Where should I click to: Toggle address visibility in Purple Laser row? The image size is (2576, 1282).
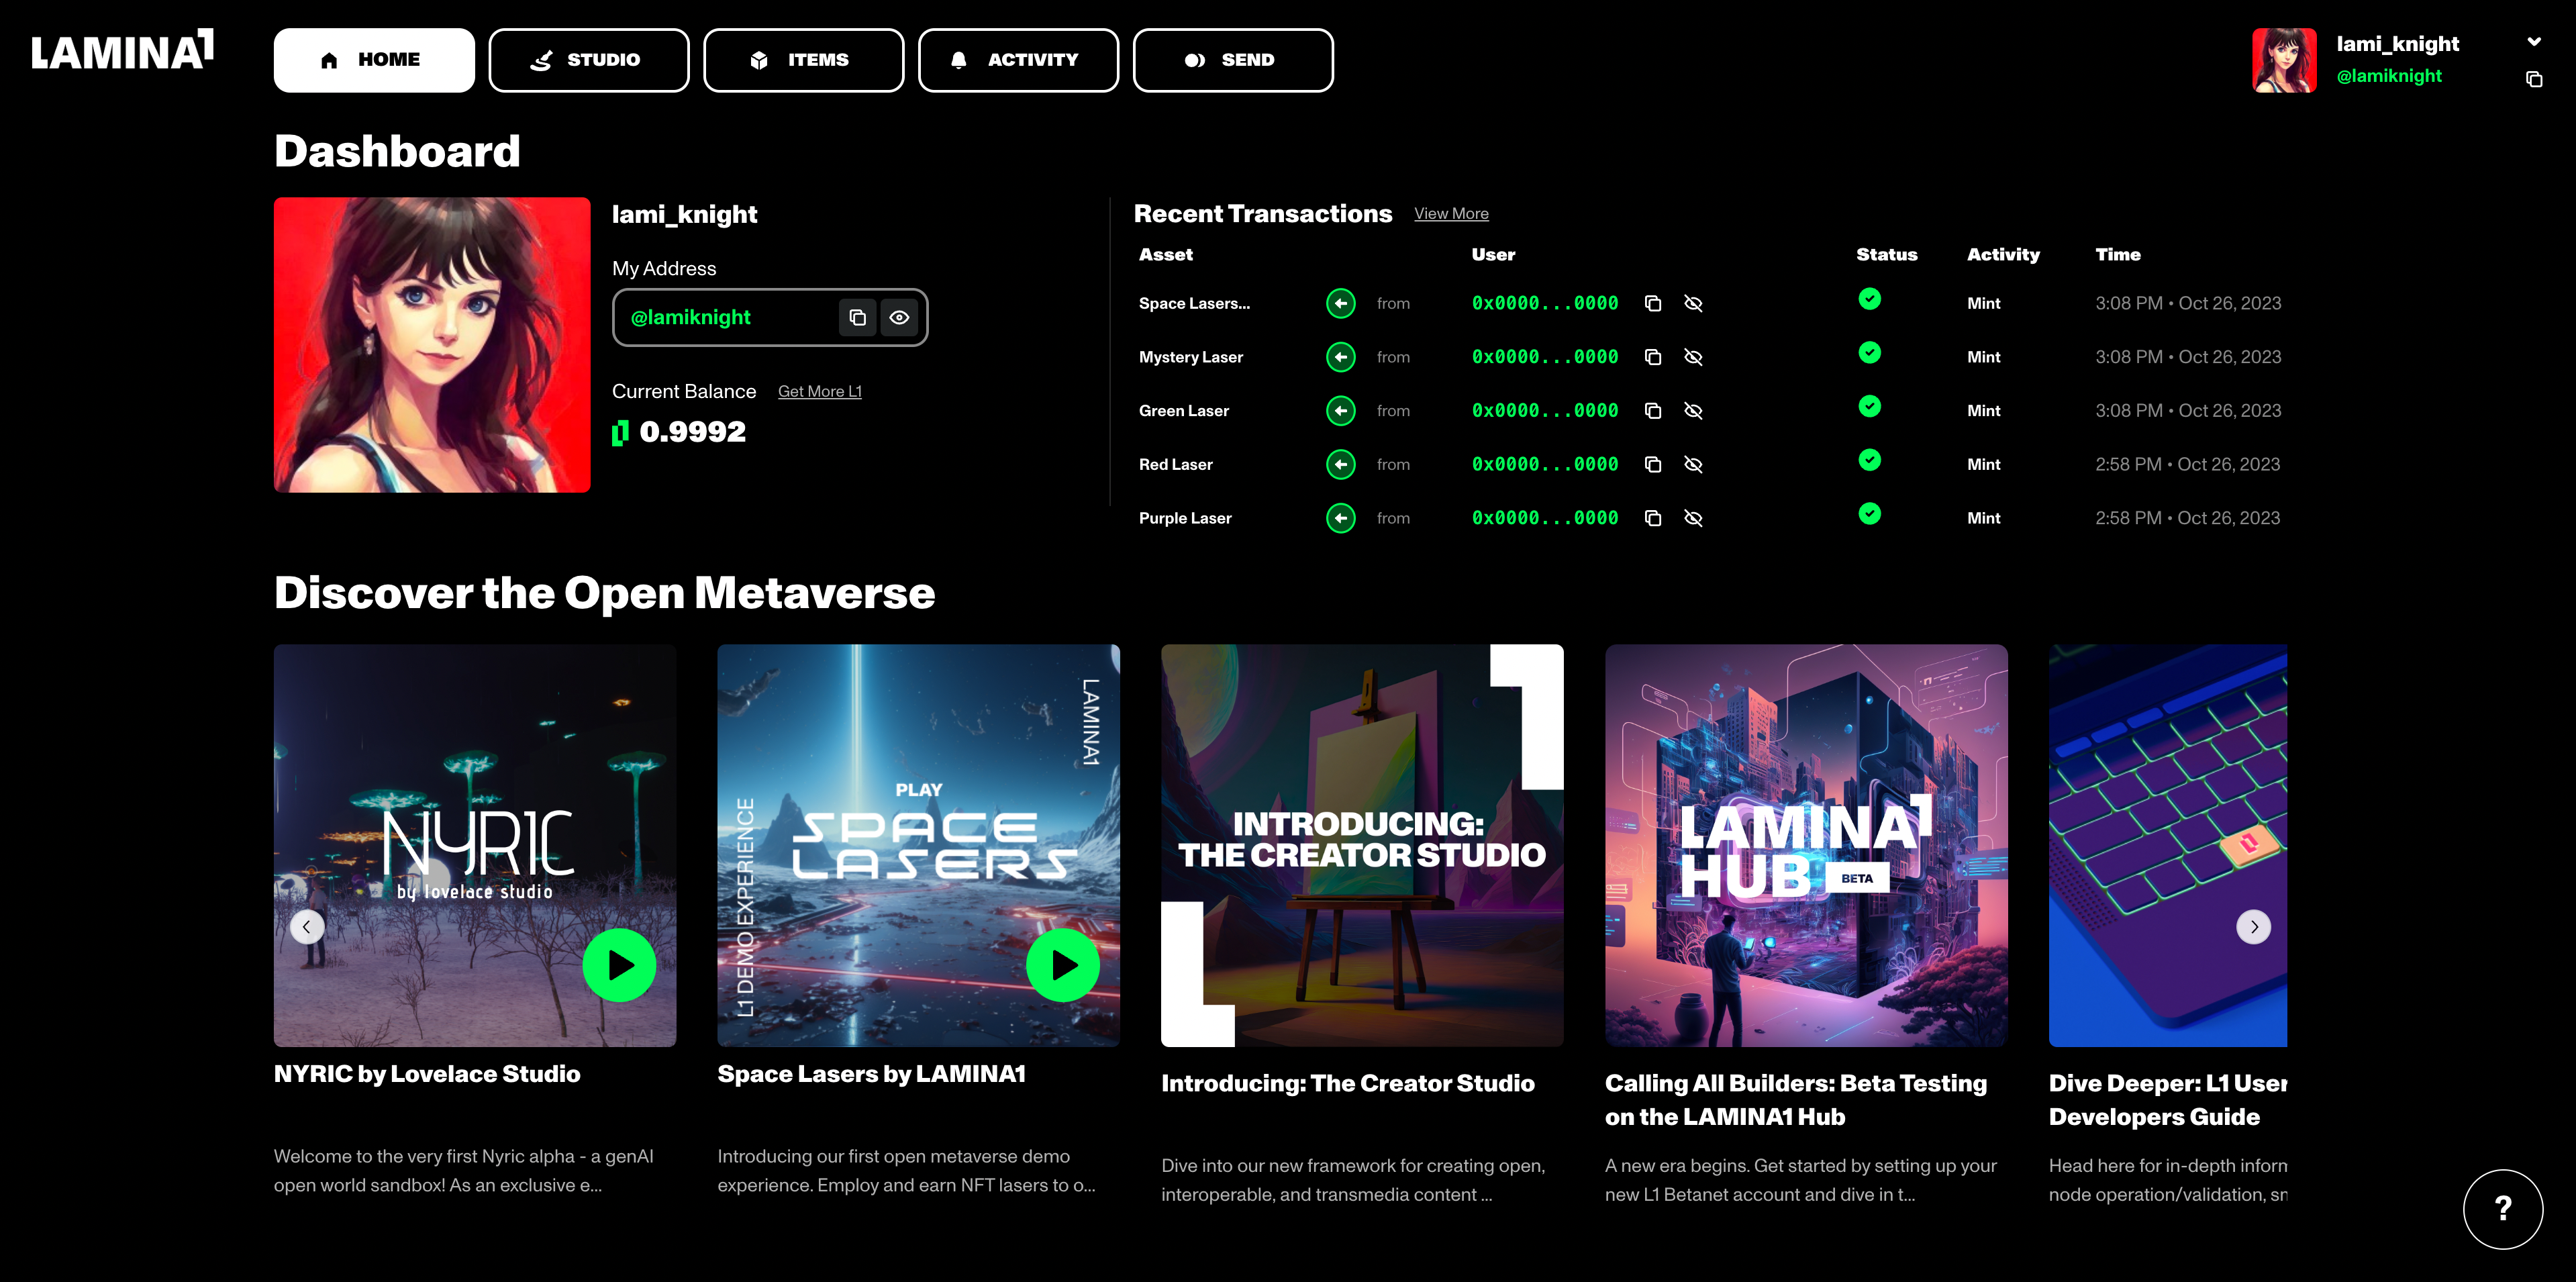[x=1693, y=518]
